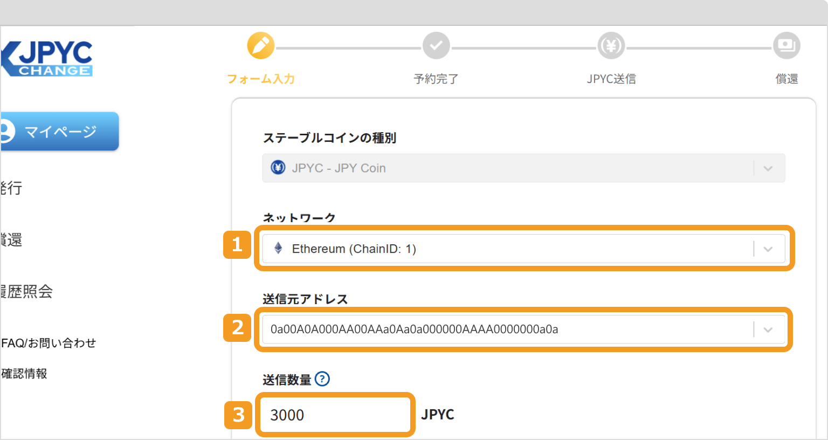Expand the ネットワーク dropdown

[768, 249]
